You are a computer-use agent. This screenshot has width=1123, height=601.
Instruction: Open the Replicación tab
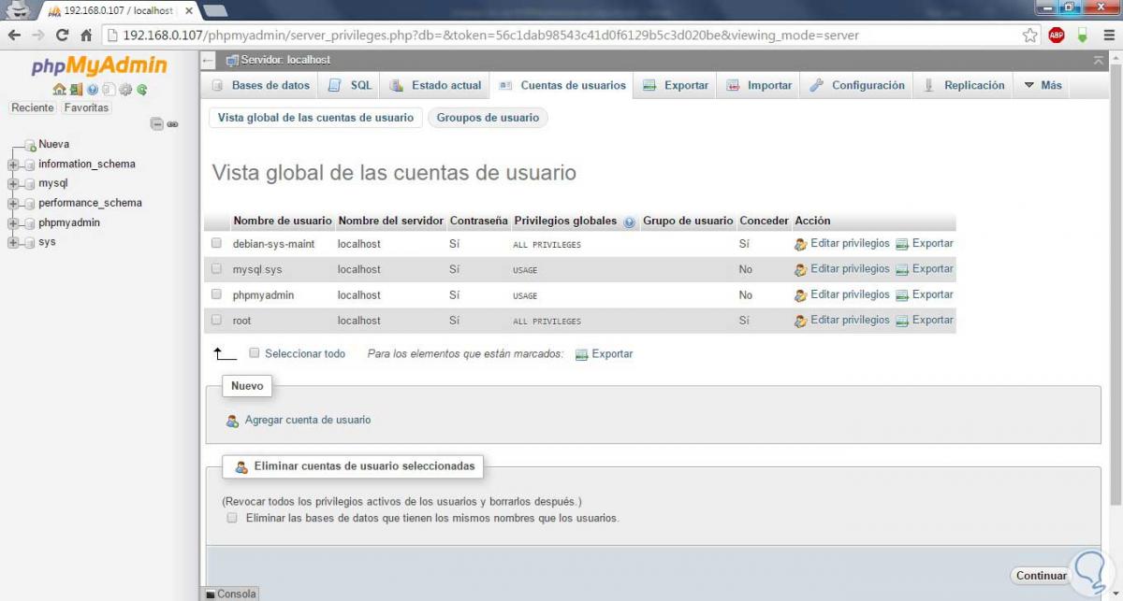point(964,85)
